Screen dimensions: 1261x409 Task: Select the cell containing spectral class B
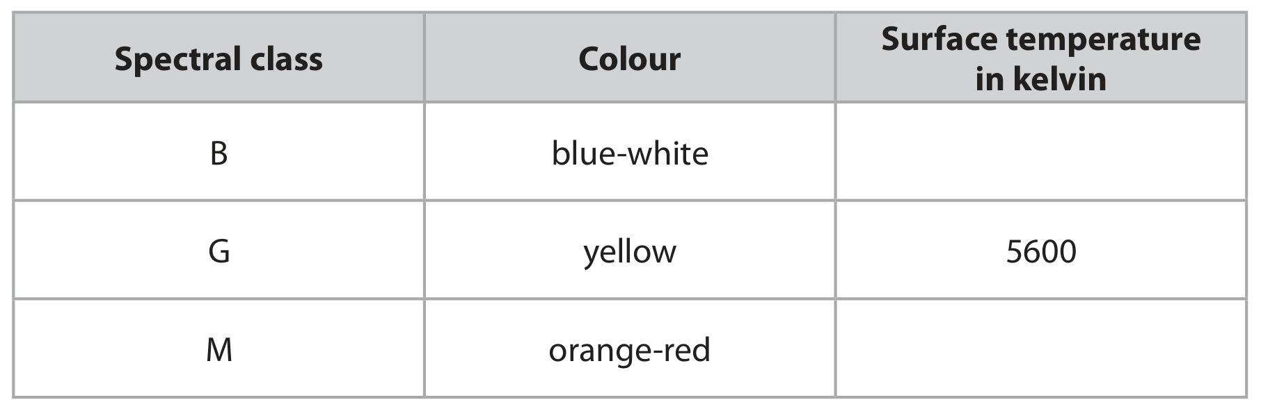tap(219, 152)
